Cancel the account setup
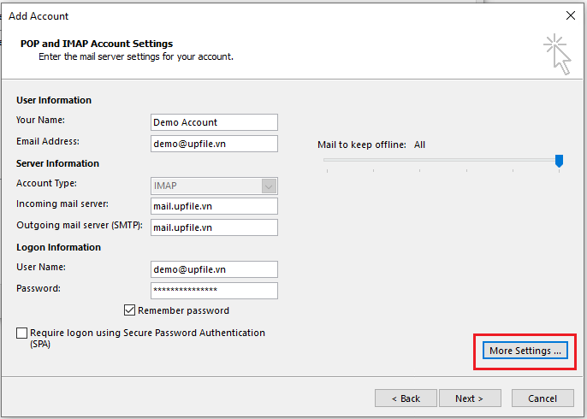587x419 pixels. [543, 398]
